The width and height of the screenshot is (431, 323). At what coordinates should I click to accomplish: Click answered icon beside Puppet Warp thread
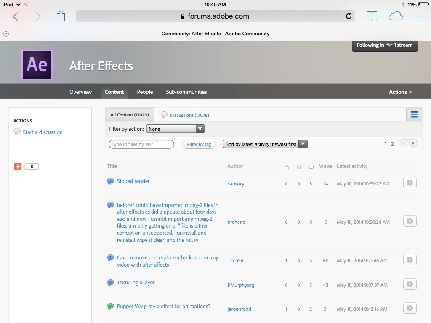point(110,306)
